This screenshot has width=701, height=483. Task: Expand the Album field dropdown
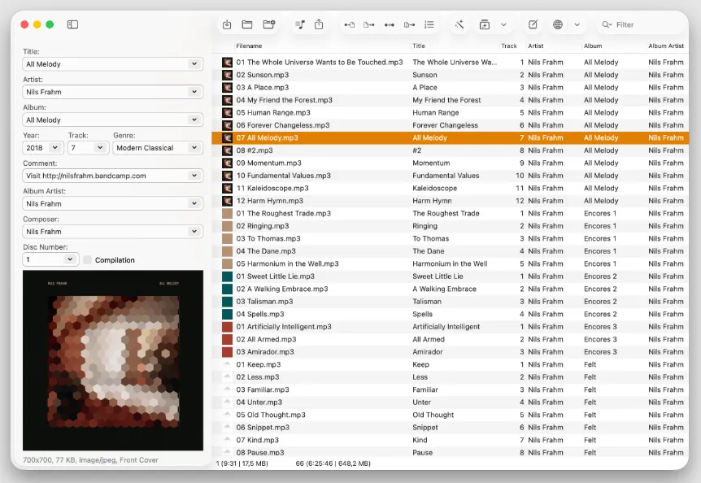194,120
